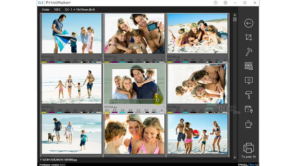
Task: Click the scrollbar down arrow
Action: (235, 157)
